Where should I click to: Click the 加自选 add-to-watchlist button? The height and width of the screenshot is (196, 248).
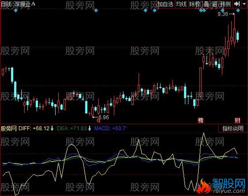[165, 4]
